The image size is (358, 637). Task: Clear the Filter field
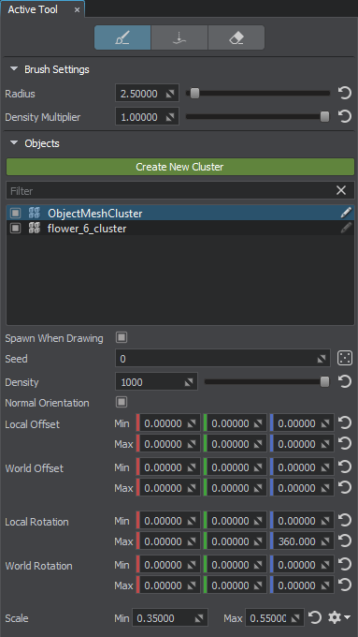point(341,190)
